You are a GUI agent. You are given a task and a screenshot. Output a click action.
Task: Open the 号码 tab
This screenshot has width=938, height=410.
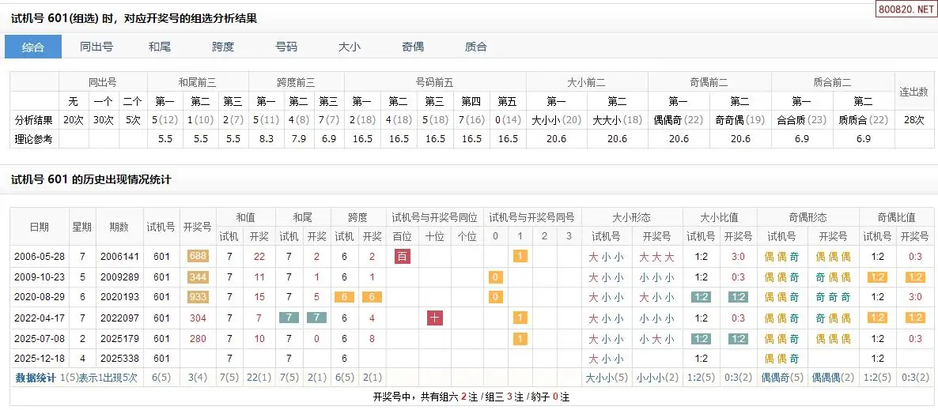286,47
